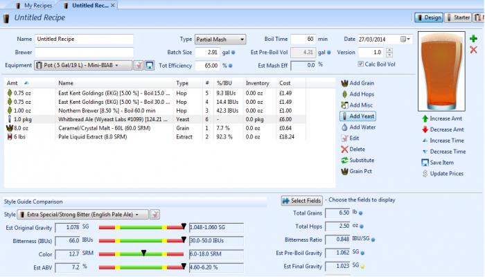Click the blue dot next to Batch Size gal
The height and width of the screenshot is (277, 485).
233,53
